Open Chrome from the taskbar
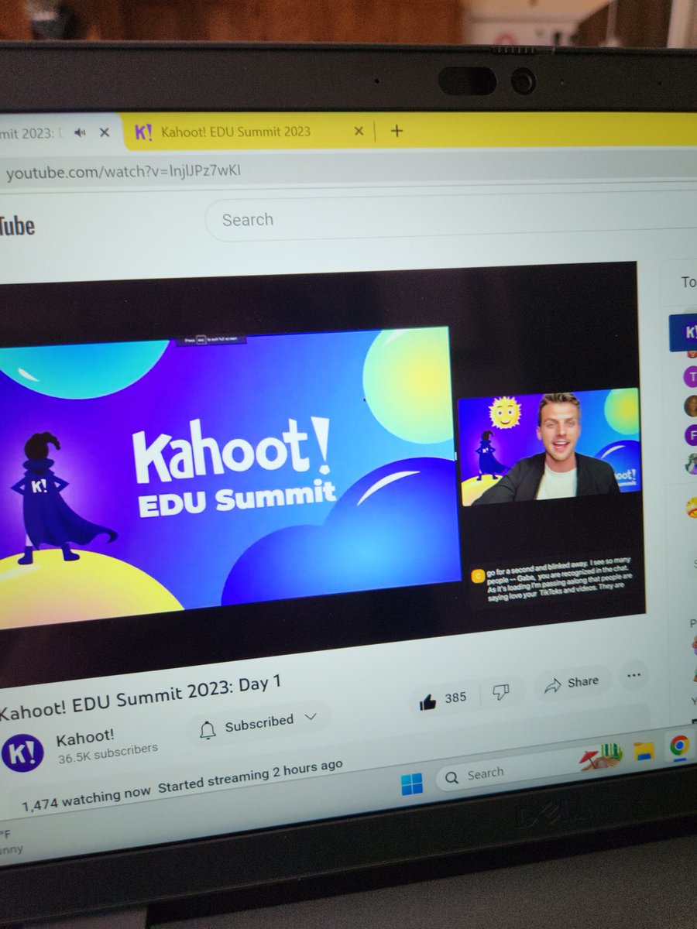Screen dimensions: 697x929 pos(679,746)
